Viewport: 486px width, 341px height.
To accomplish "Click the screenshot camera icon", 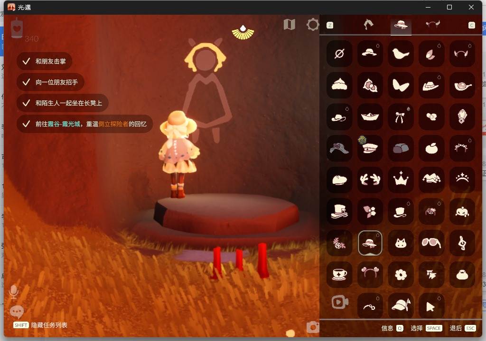I will [313, 327].
